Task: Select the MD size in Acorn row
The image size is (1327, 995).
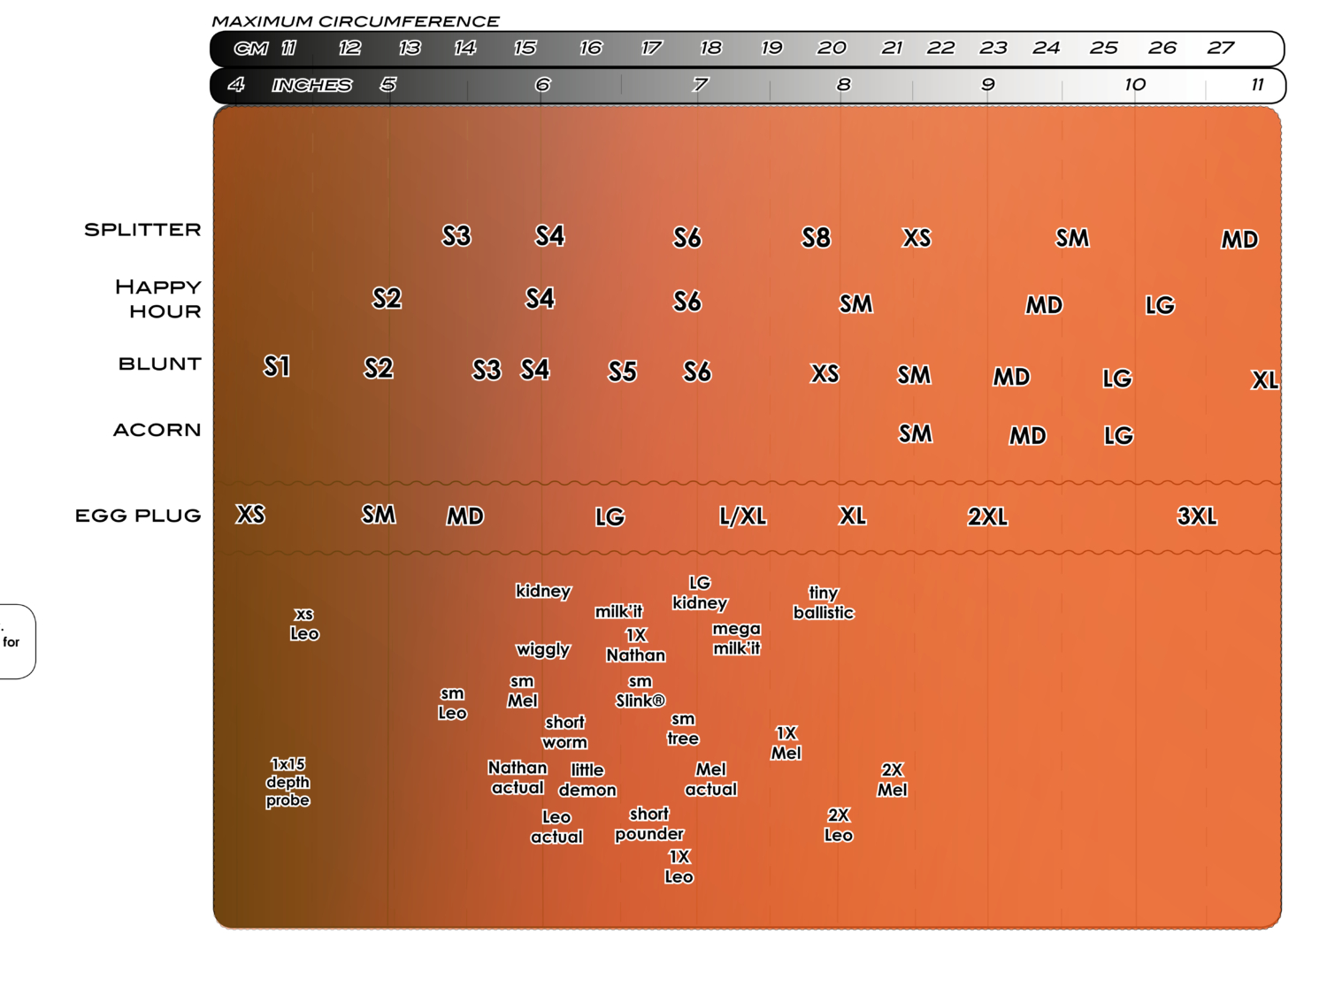Action: coord(1028,436)
